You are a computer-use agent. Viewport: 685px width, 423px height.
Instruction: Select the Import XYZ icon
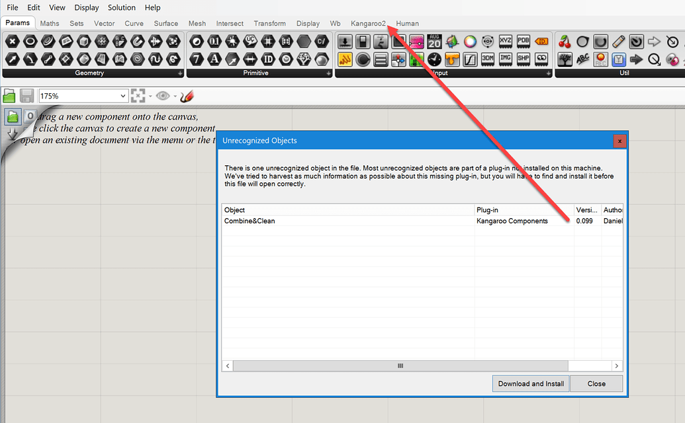tap(506, 42)
